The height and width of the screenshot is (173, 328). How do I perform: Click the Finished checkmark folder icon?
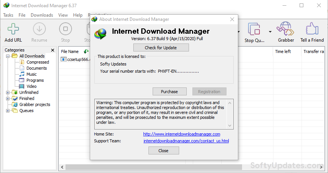tap(15, 98)
